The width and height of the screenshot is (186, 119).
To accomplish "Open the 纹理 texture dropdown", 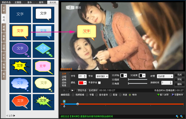I will coord(165,76).
